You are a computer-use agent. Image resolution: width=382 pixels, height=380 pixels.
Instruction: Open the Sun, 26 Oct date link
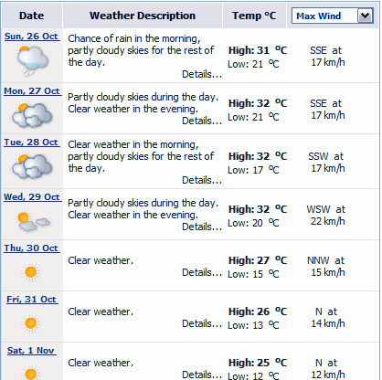point(32,37)
